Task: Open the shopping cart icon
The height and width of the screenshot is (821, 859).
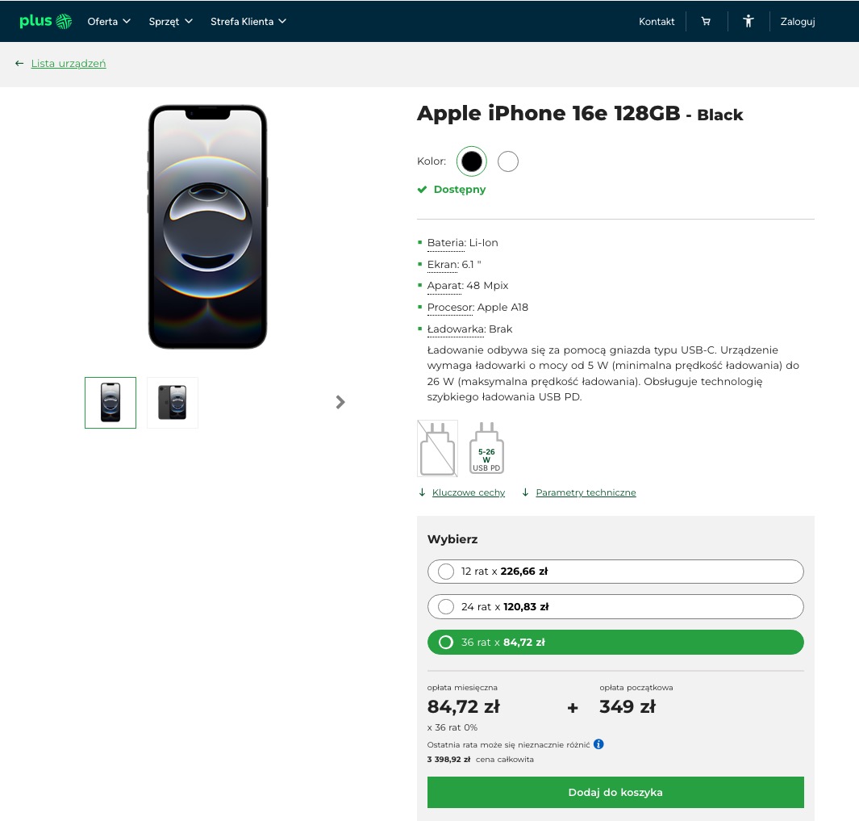Action: 706,21
